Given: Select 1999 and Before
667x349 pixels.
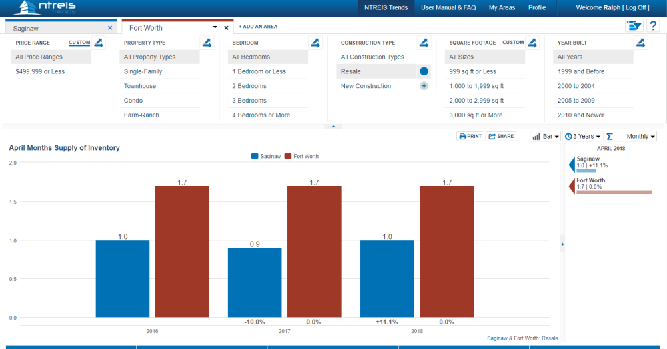Looking at the screenshot, I should point(594,71).
